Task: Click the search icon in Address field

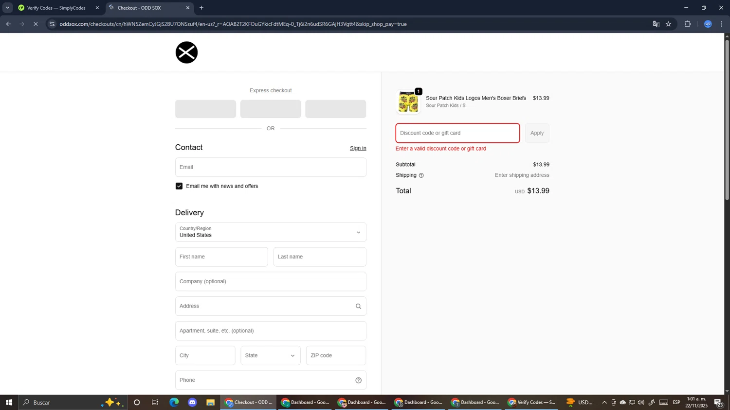Action: tap(358, 306)
